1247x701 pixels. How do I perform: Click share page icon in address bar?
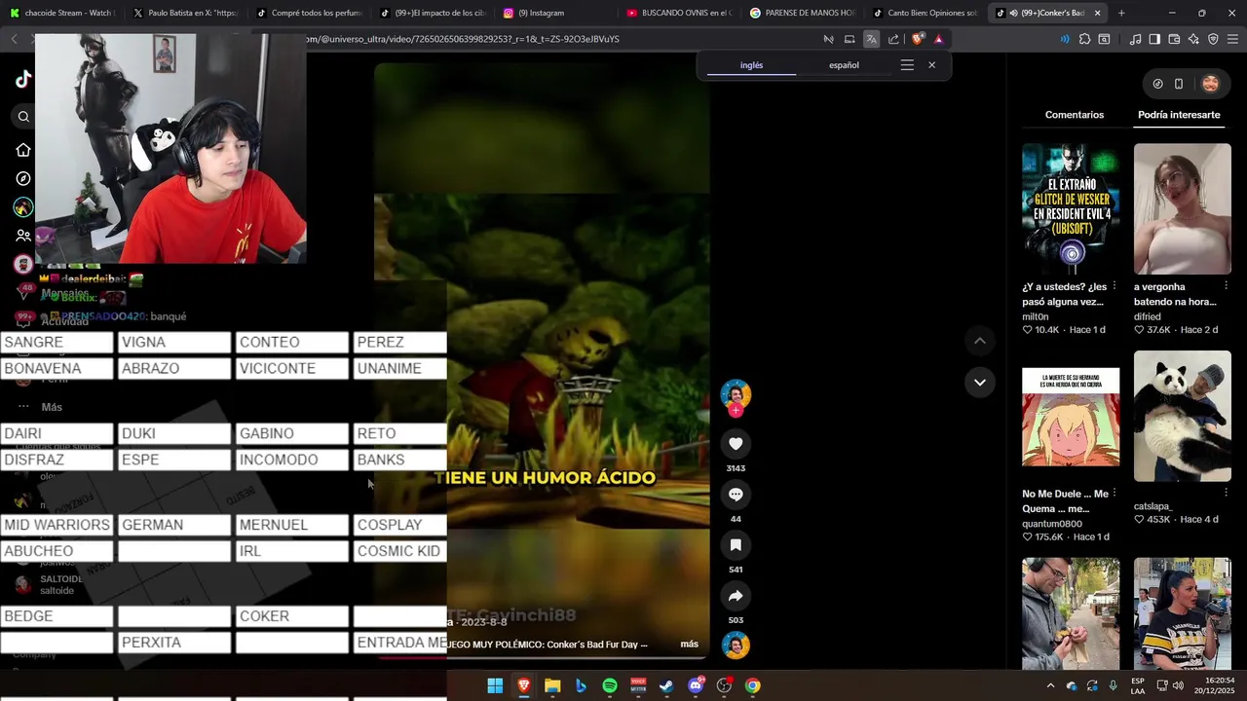(893, 39)
